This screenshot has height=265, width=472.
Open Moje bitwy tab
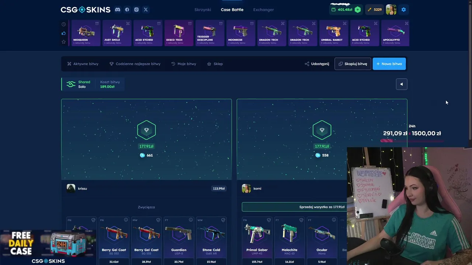pyautogui.click(x=184, y=64)
